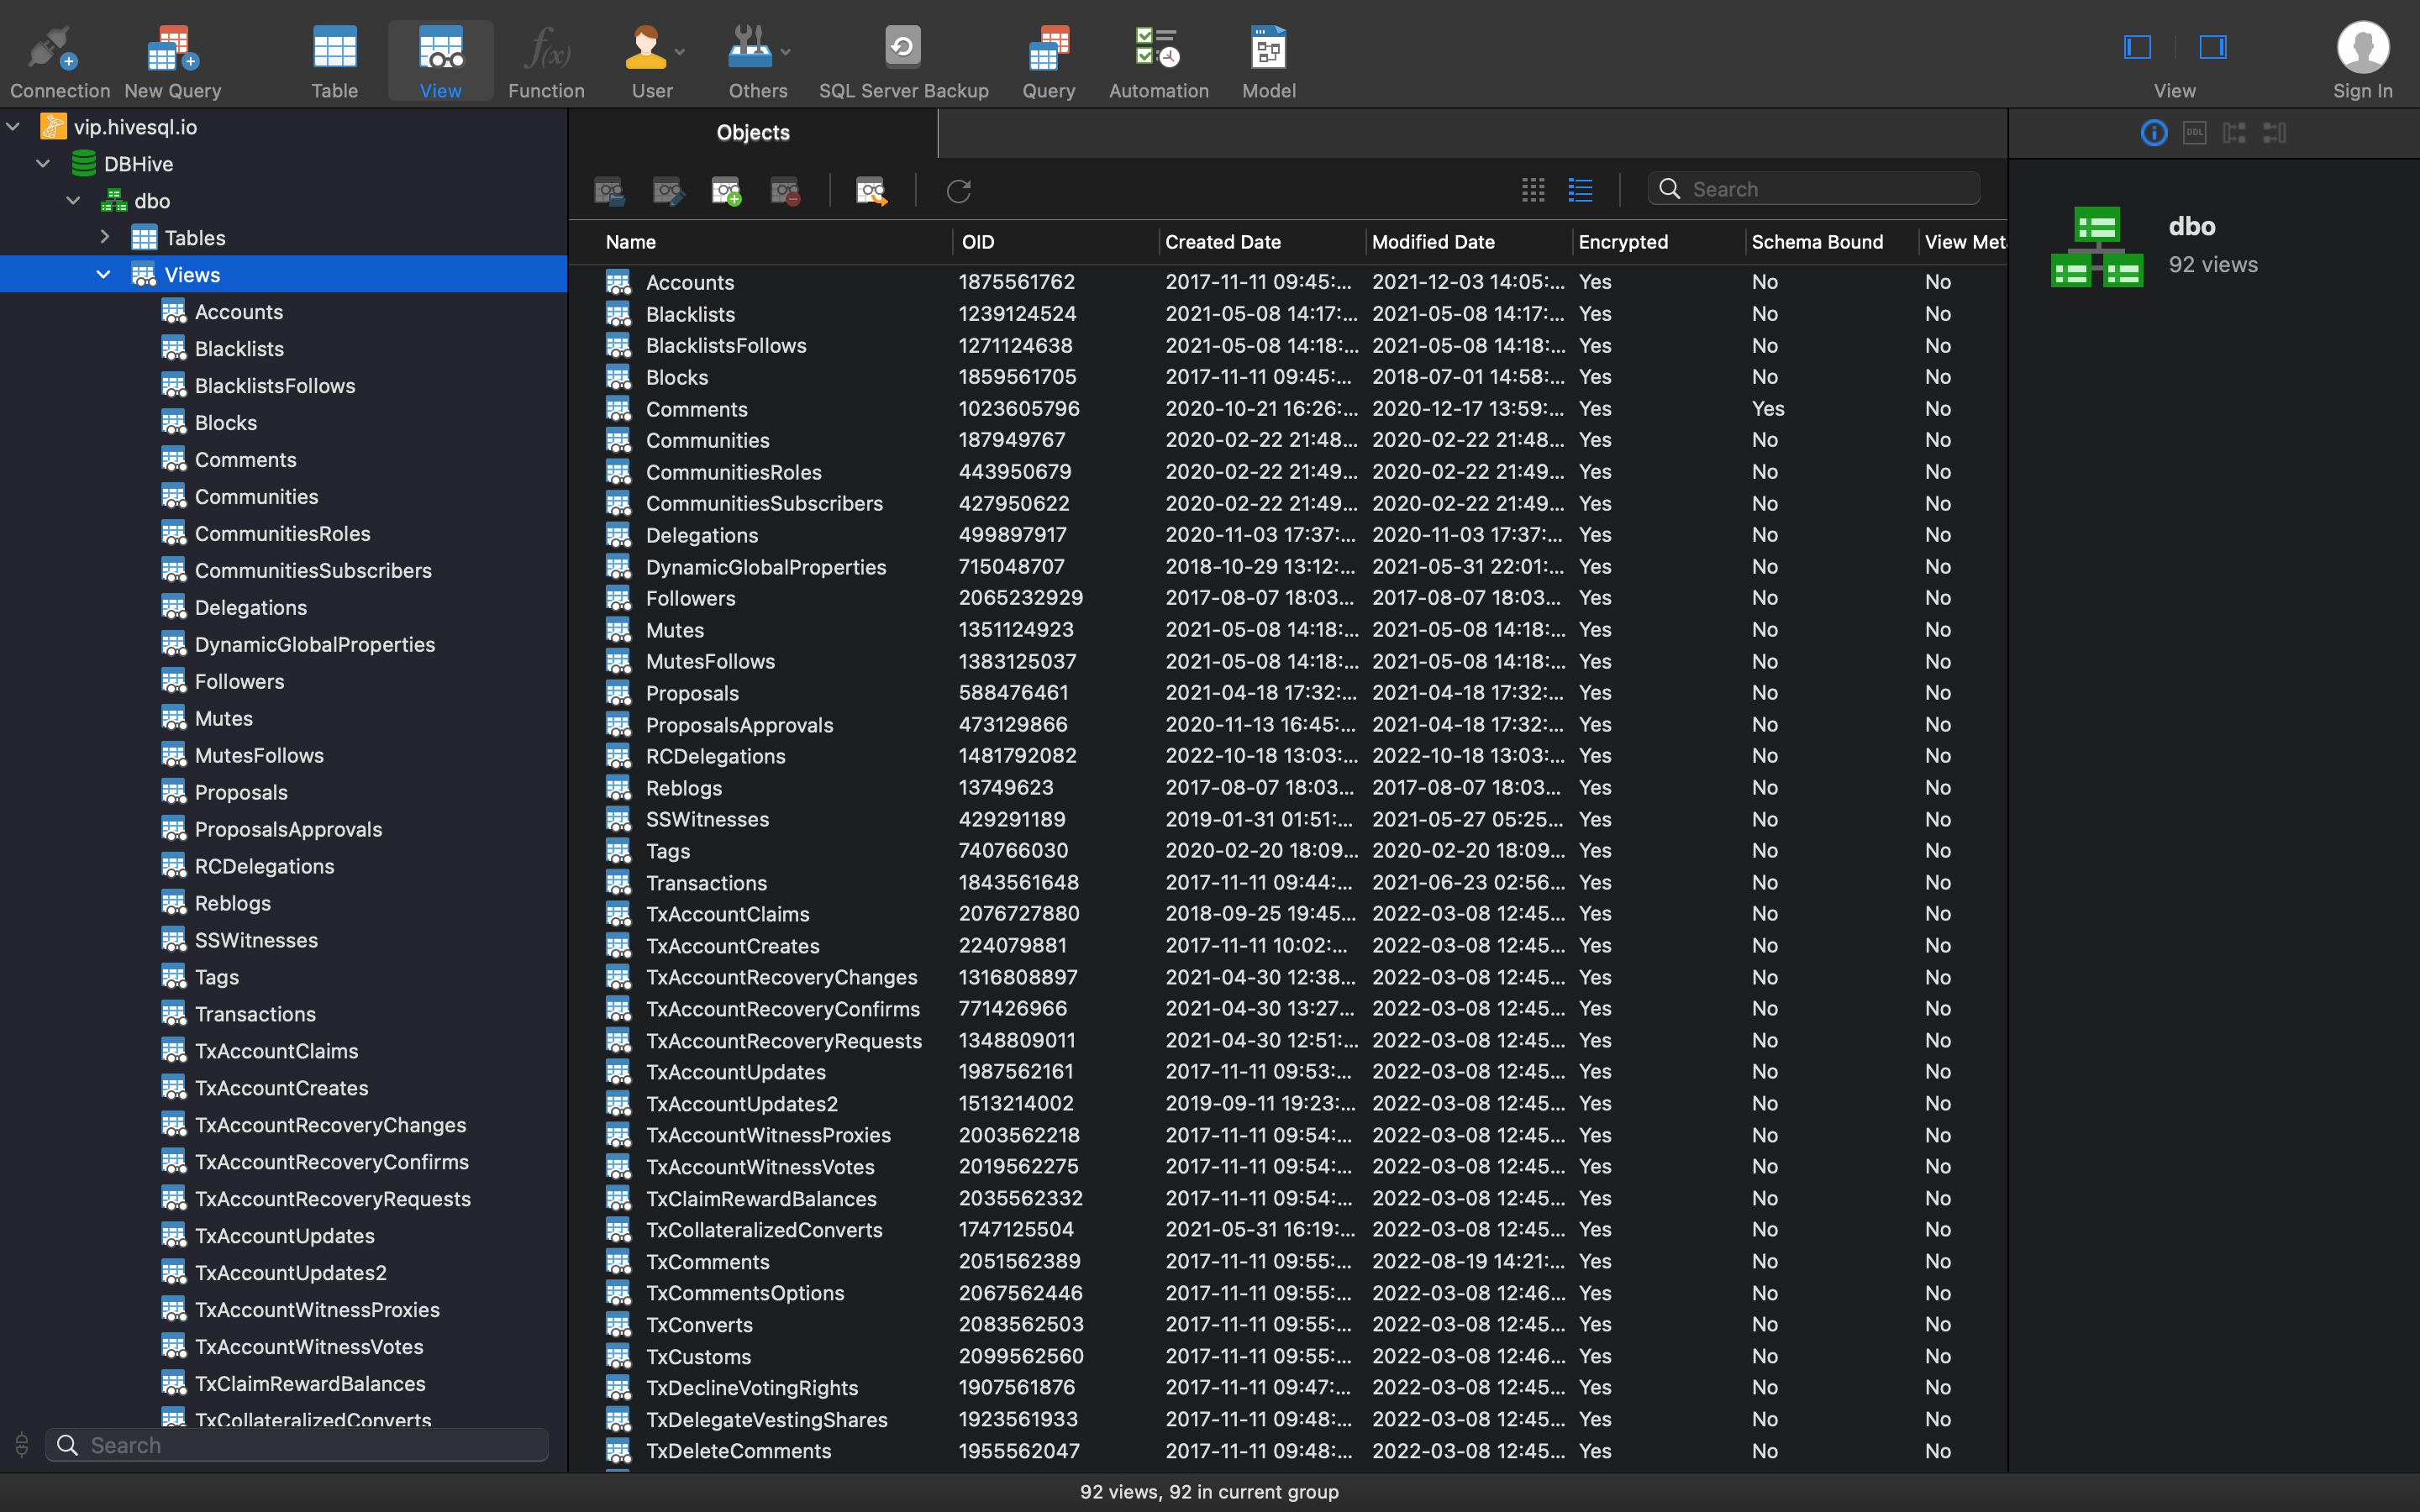Open the Query section

coord(1048,61)
